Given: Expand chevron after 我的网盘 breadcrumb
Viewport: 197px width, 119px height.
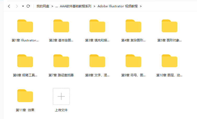Looking at the screenshot, I should pos(52,6).
